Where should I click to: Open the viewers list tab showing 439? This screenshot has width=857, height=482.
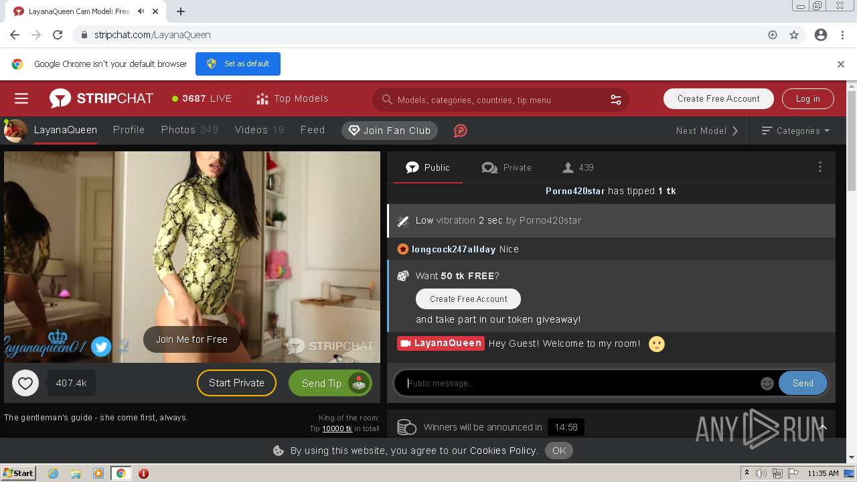click(x=578, y=167)
